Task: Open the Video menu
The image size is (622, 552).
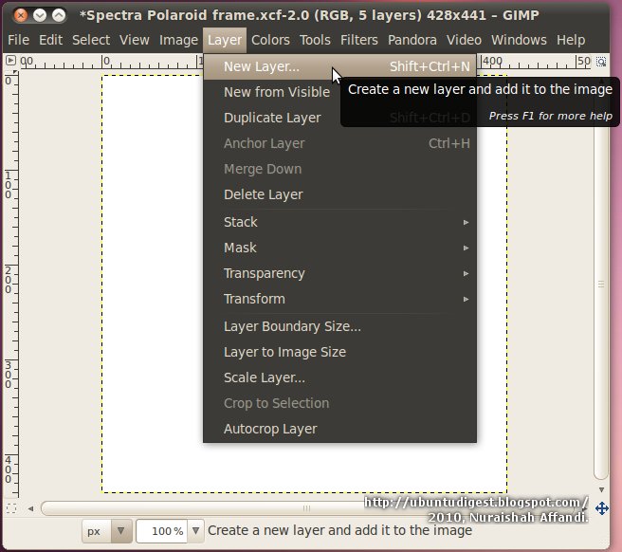Action: tap(464, 40)
